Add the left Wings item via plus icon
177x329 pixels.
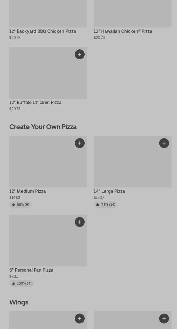[80, 319]
